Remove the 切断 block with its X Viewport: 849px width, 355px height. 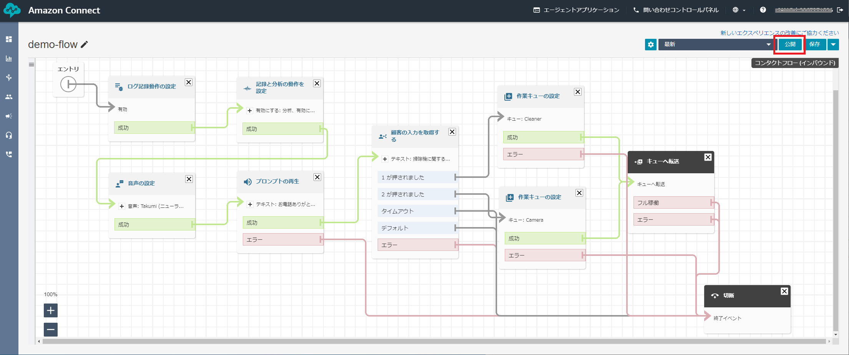pyautogui.click(x=784, y=291)
